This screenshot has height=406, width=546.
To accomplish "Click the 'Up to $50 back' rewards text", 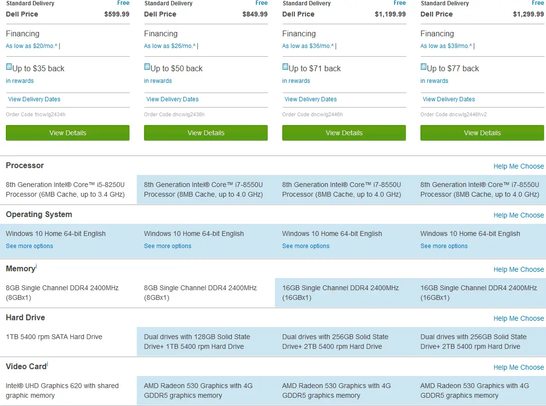I will [177, 68].
